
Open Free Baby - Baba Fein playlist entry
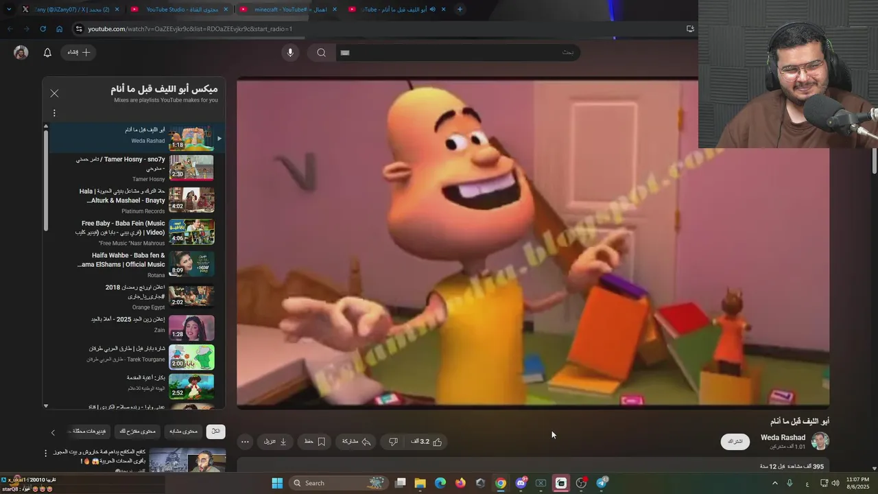coord(136,233)
